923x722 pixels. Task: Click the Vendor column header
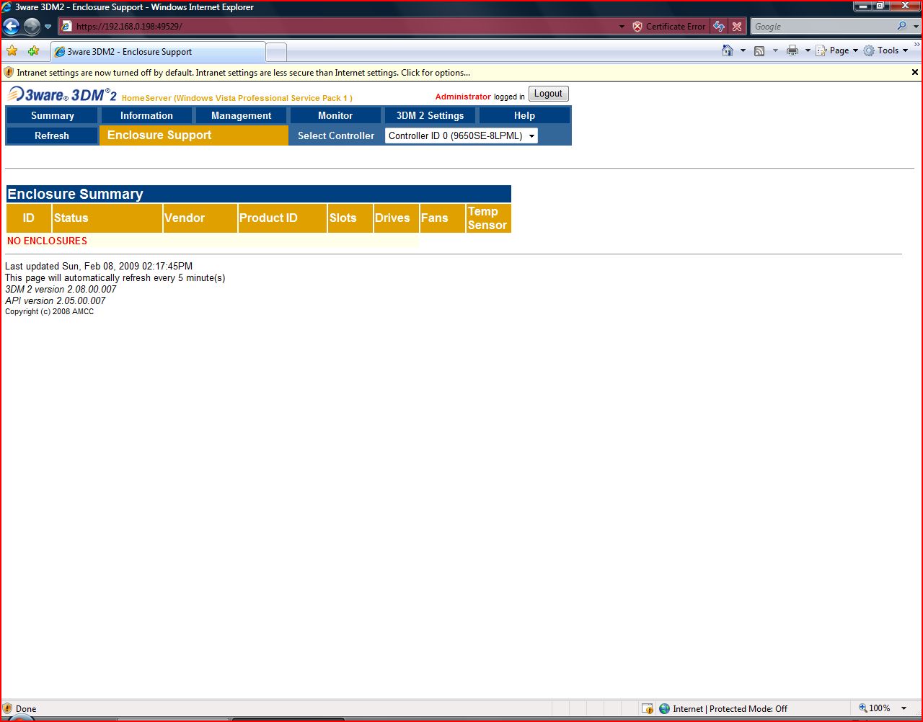200,218
